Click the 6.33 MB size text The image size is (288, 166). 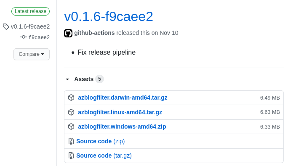click(270, 127)
